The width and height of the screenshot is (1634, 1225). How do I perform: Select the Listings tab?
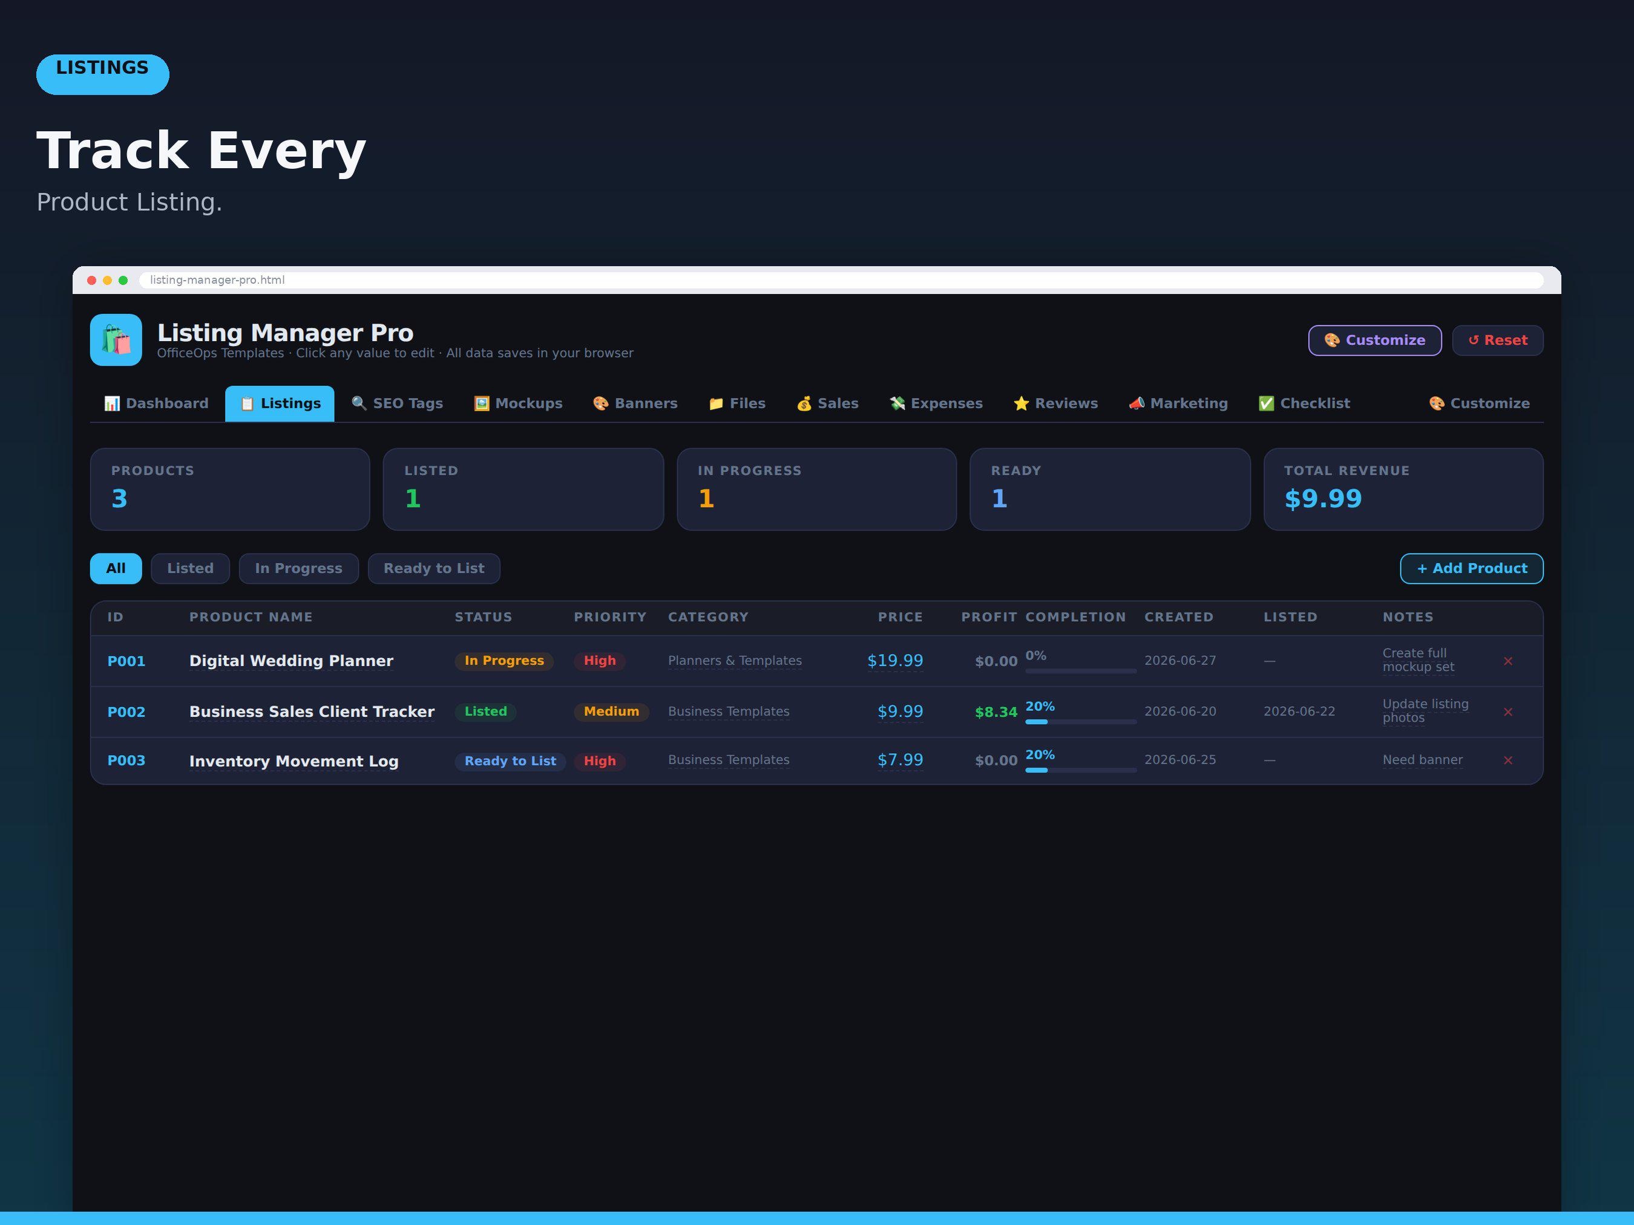pos(280,403)
